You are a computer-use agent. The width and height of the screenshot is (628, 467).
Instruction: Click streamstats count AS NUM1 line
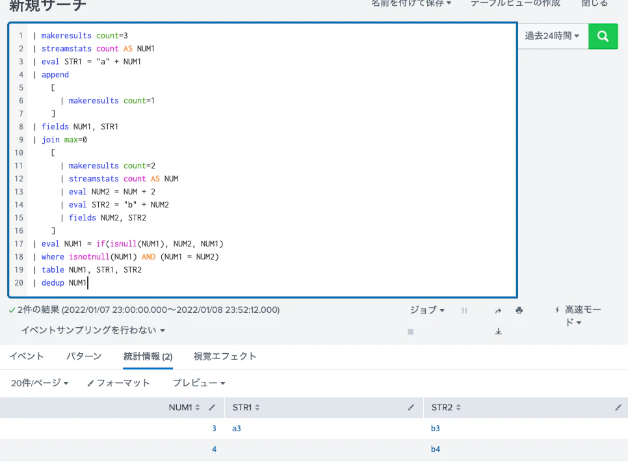(x=94, y=49)
